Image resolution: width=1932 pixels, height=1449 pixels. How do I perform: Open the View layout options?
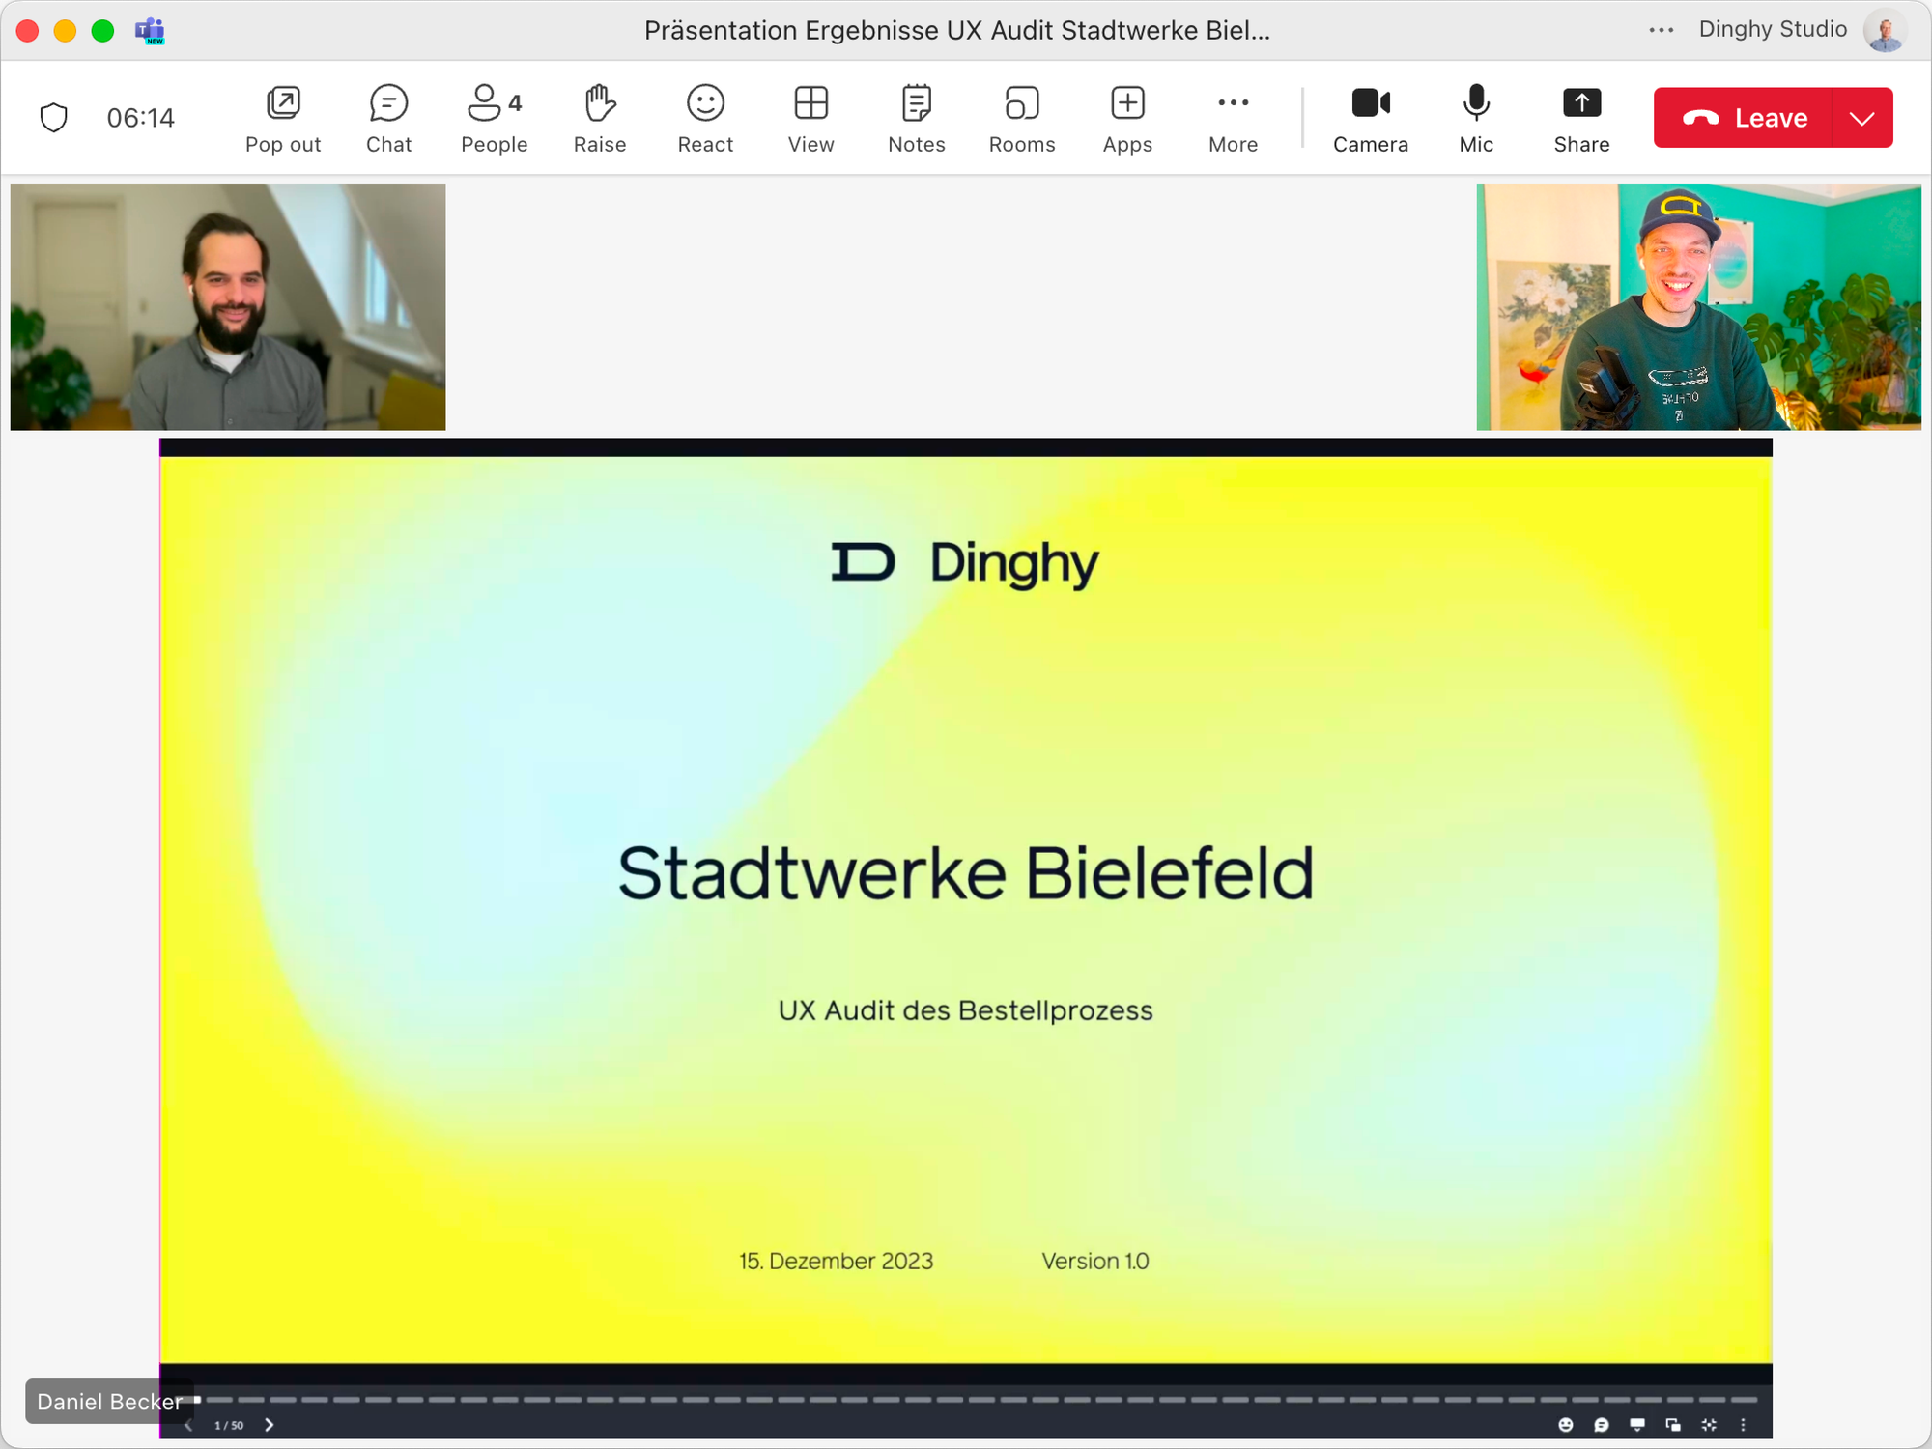[x=810, y=118]
